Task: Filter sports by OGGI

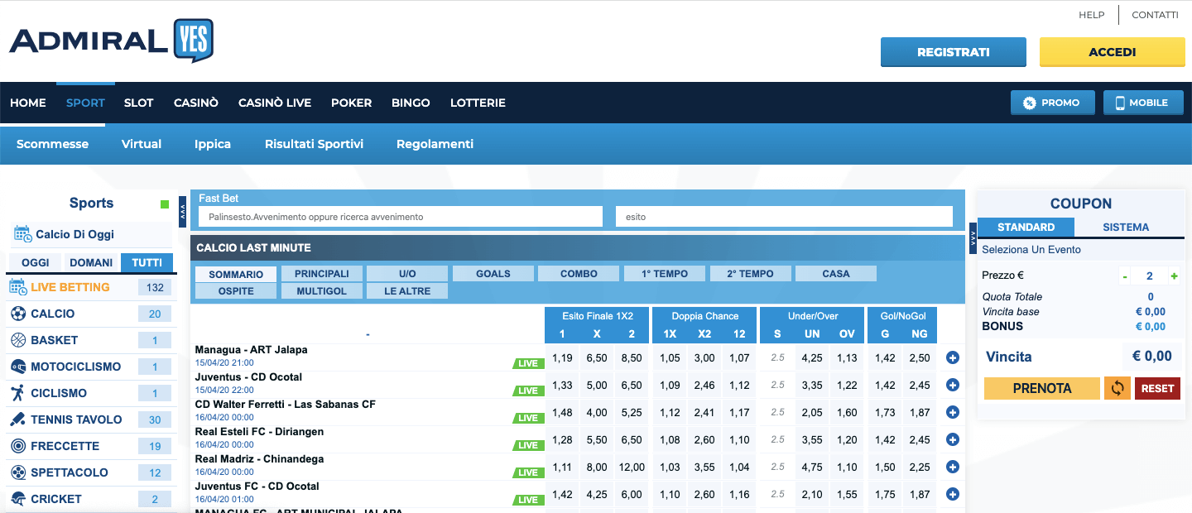Action: point(36,263)
